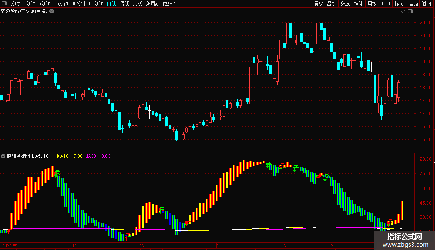
Task: Click the MA10: 17.88 value
Action: (70, 156)
